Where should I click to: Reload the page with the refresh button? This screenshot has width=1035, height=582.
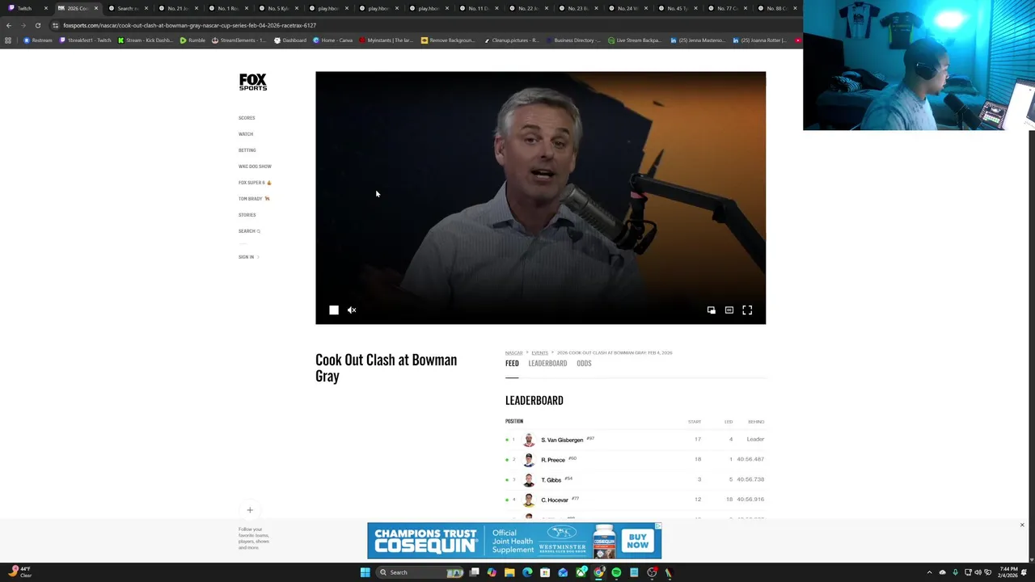pos(37,25)
